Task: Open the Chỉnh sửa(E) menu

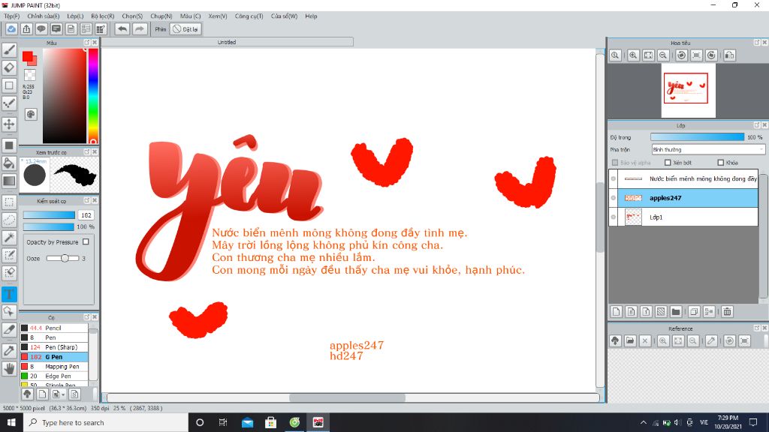Action: [x=43, y=16]
